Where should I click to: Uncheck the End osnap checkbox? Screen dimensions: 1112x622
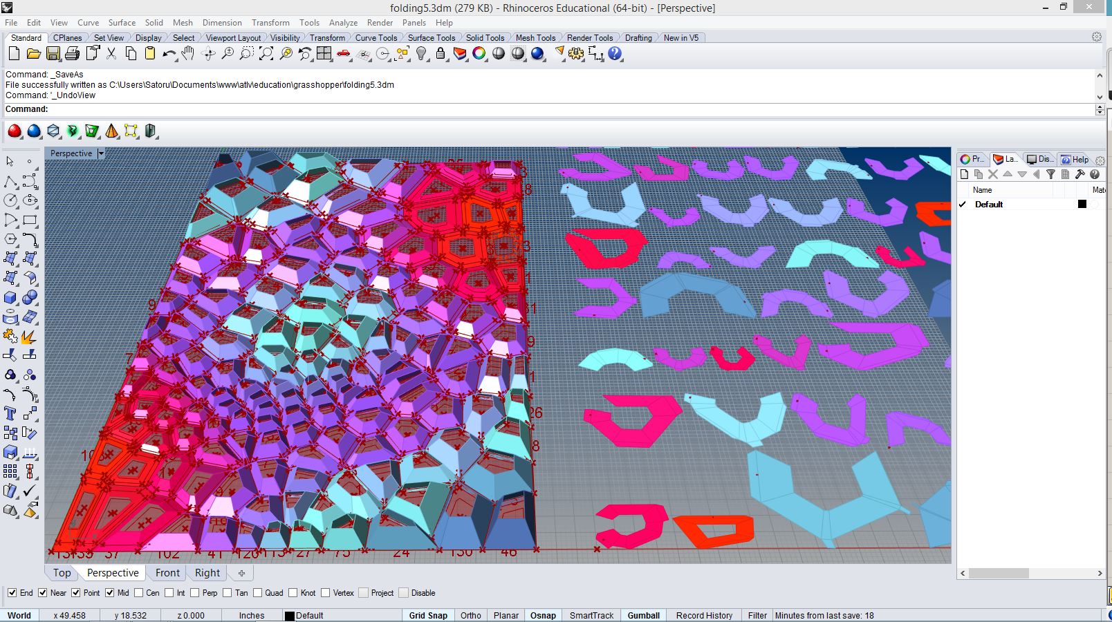pyautogui.click(x=12, y=593)
